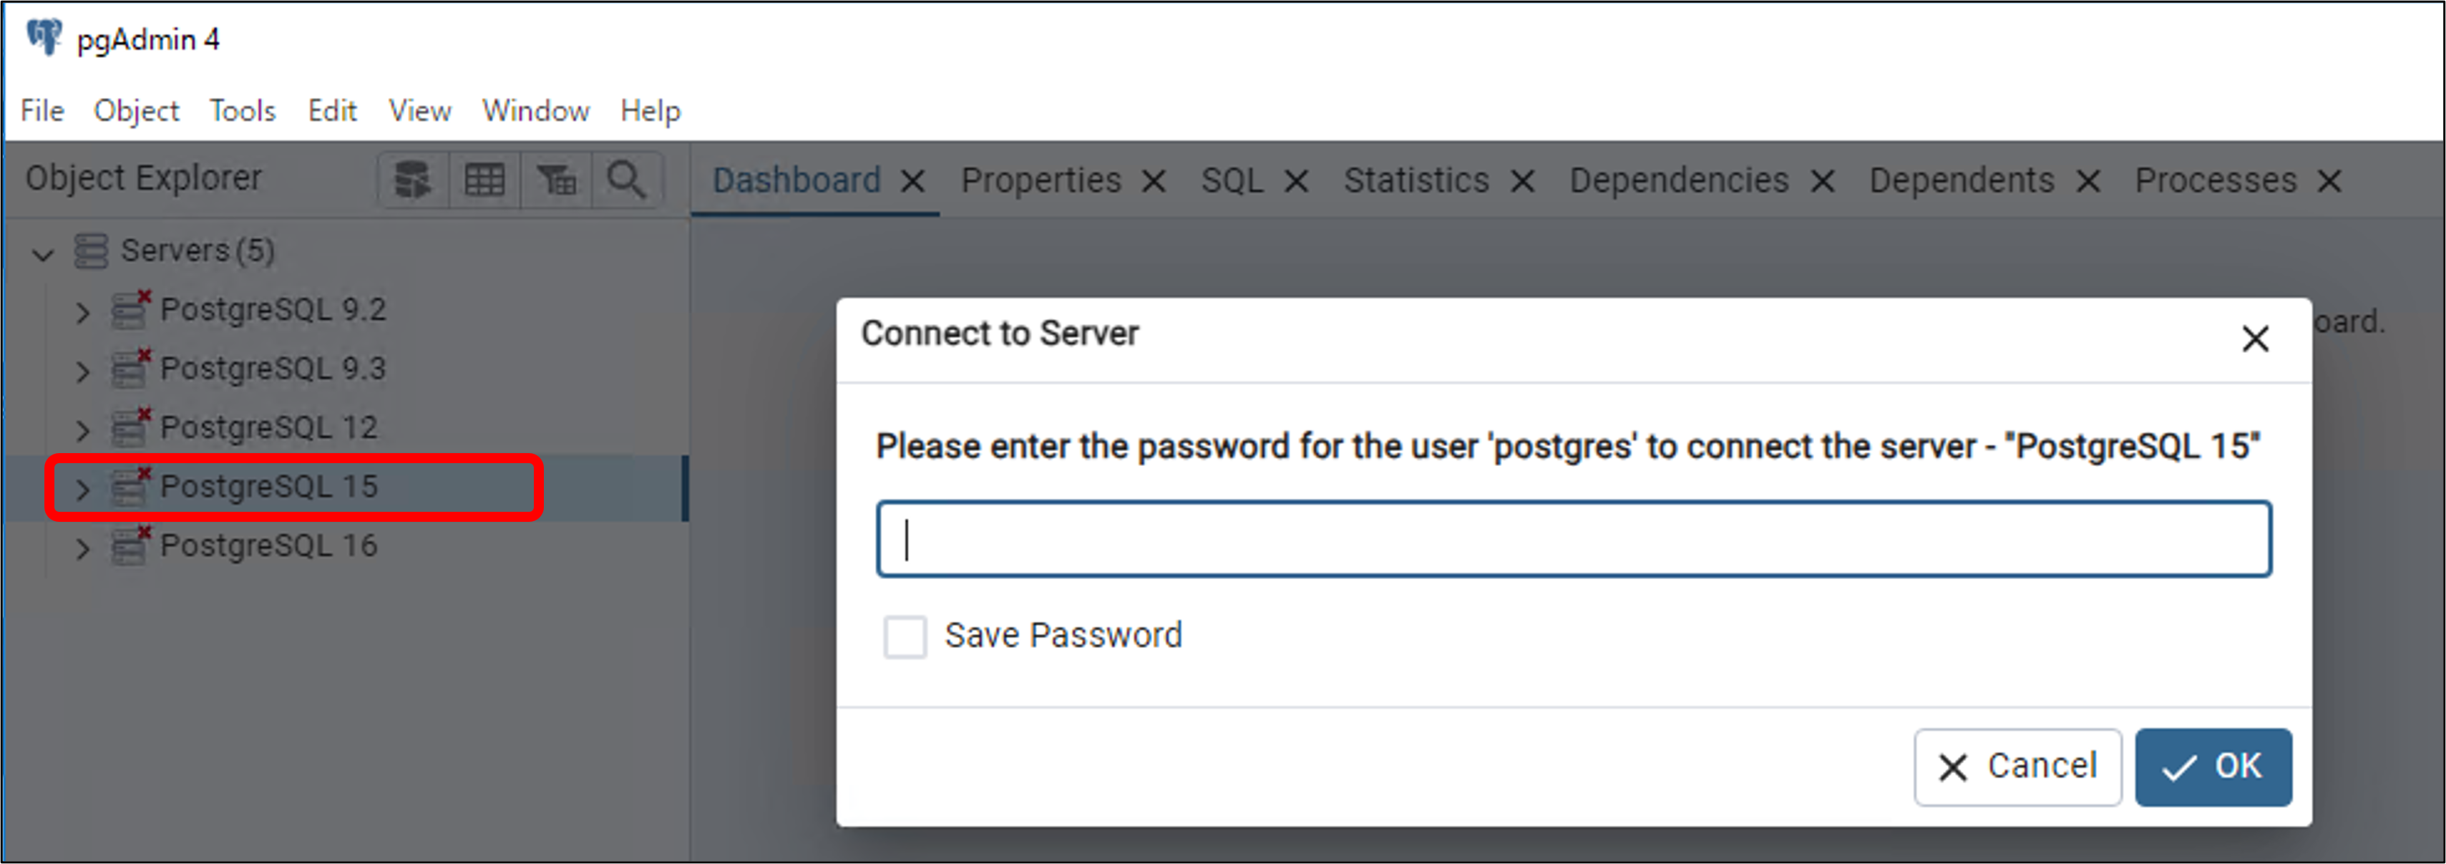
Task: Expand the PostgreSQL 9.3 server node
Action: tap(82, 372)
